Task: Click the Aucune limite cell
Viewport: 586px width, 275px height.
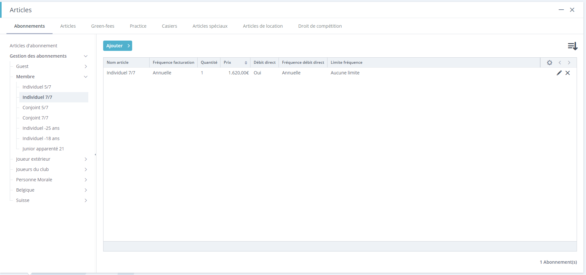Action: [x=345, y=73]
